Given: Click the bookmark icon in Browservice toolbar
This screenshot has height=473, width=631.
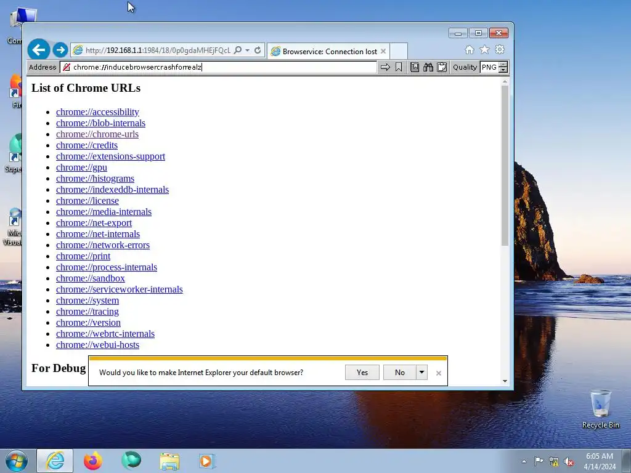Looking at the screenshot, I should tap(399, 67).
